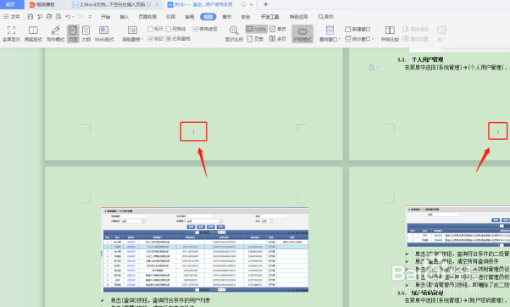Viewport: 510px width, 307px height.
Task: Open the Review tab (审阅)
Action: click(190, 17)
